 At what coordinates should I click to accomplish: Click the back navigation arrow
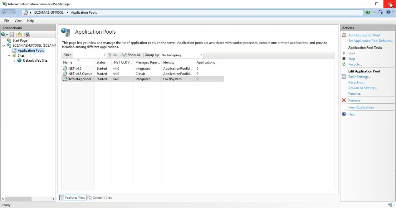coord(5,12)
